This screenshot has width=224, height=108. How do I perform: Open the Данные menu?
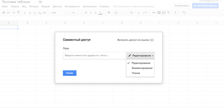coord(57,6)
